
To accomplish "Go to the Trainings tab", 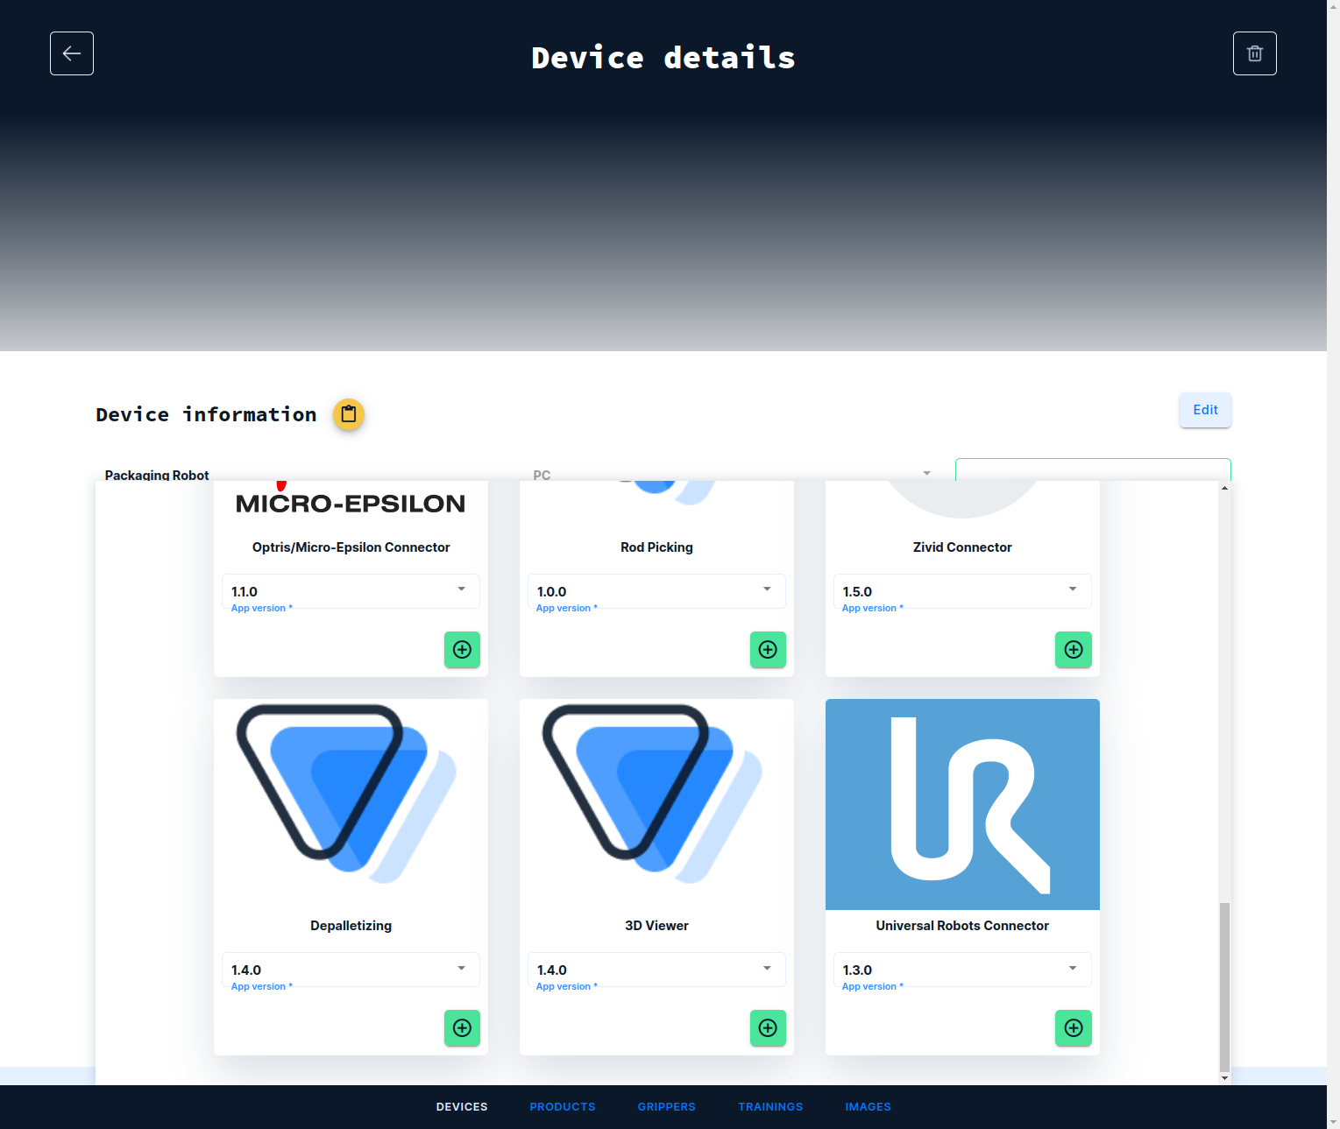I will [770, 1107].
